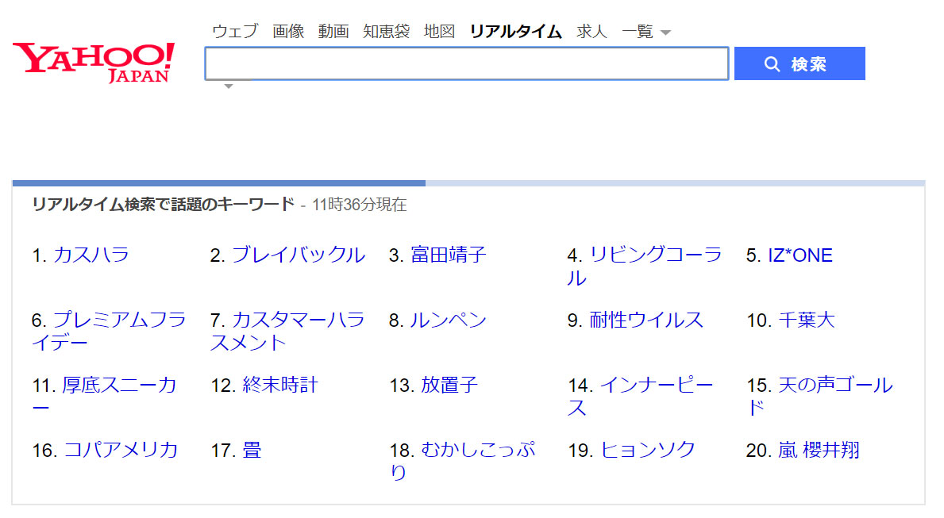Switch to the ウェブ search tab
944x518 pixels.
click(x=235, y=31)
